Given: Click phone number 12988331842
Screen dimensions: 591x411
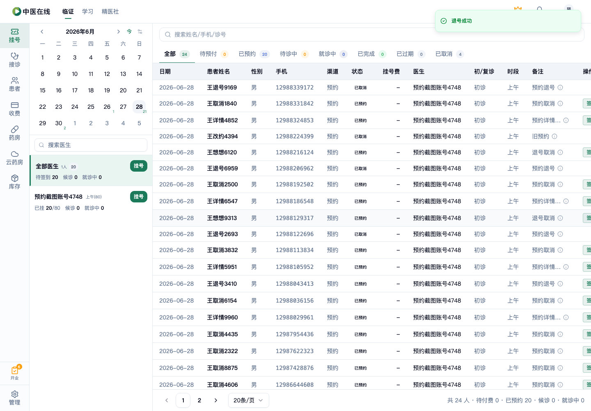Looking at the screenshot, I should 295,103.
